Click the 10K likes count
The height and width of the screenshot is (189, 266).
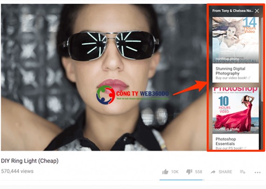(x=175, y=172)
